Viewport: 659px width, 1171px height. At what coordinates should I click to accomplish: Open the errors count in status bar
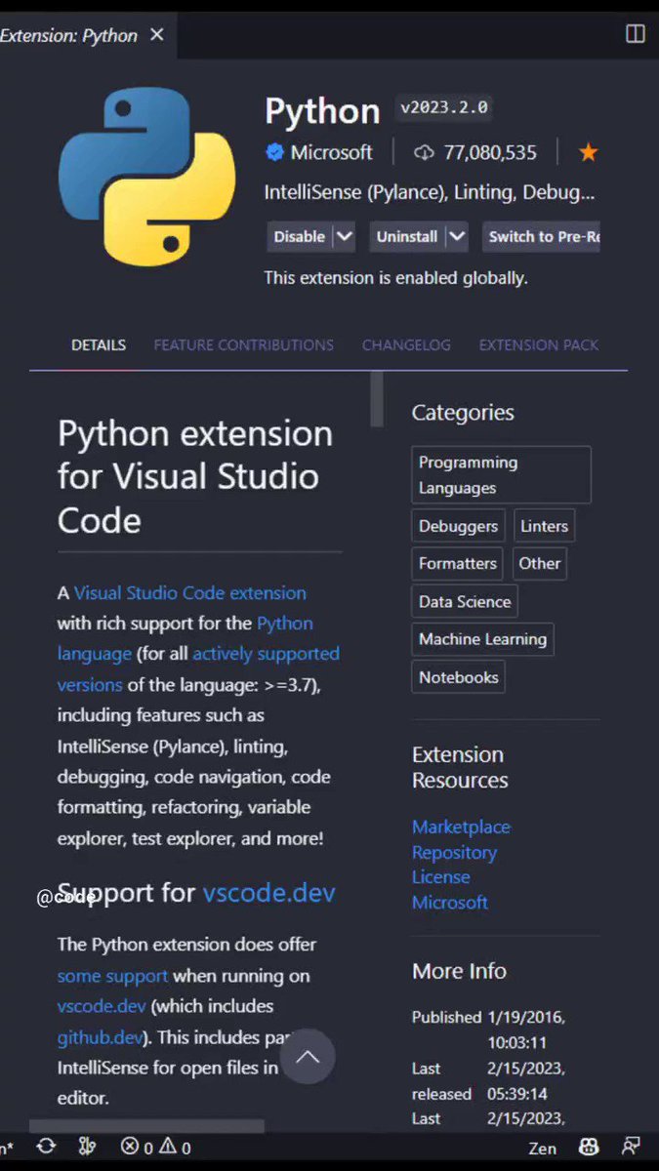pyautogui.click(x=137, y=1148)
